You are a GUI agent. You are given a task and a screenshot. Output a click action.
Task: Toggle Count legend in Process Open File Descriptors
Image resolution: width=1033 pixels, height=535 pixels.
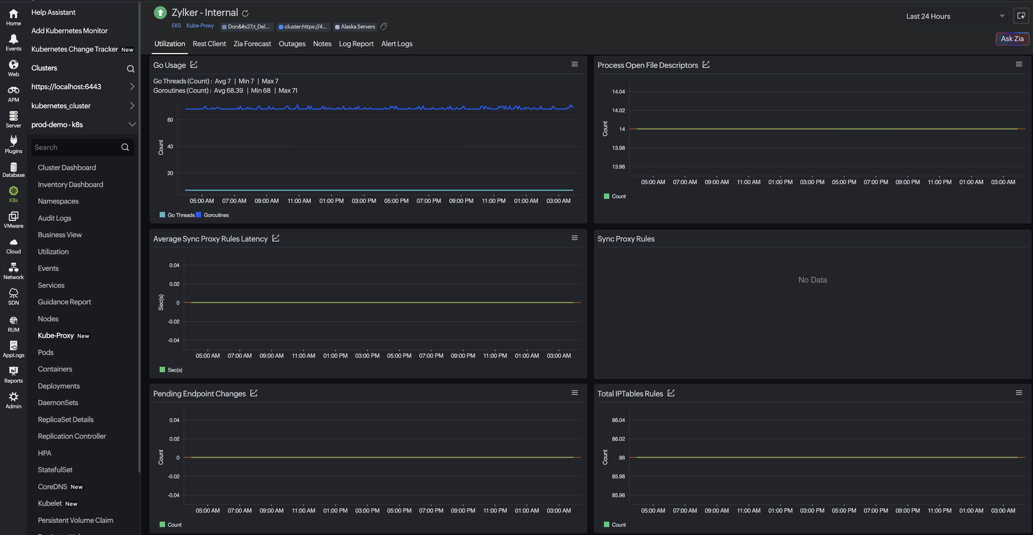(615, 196)
